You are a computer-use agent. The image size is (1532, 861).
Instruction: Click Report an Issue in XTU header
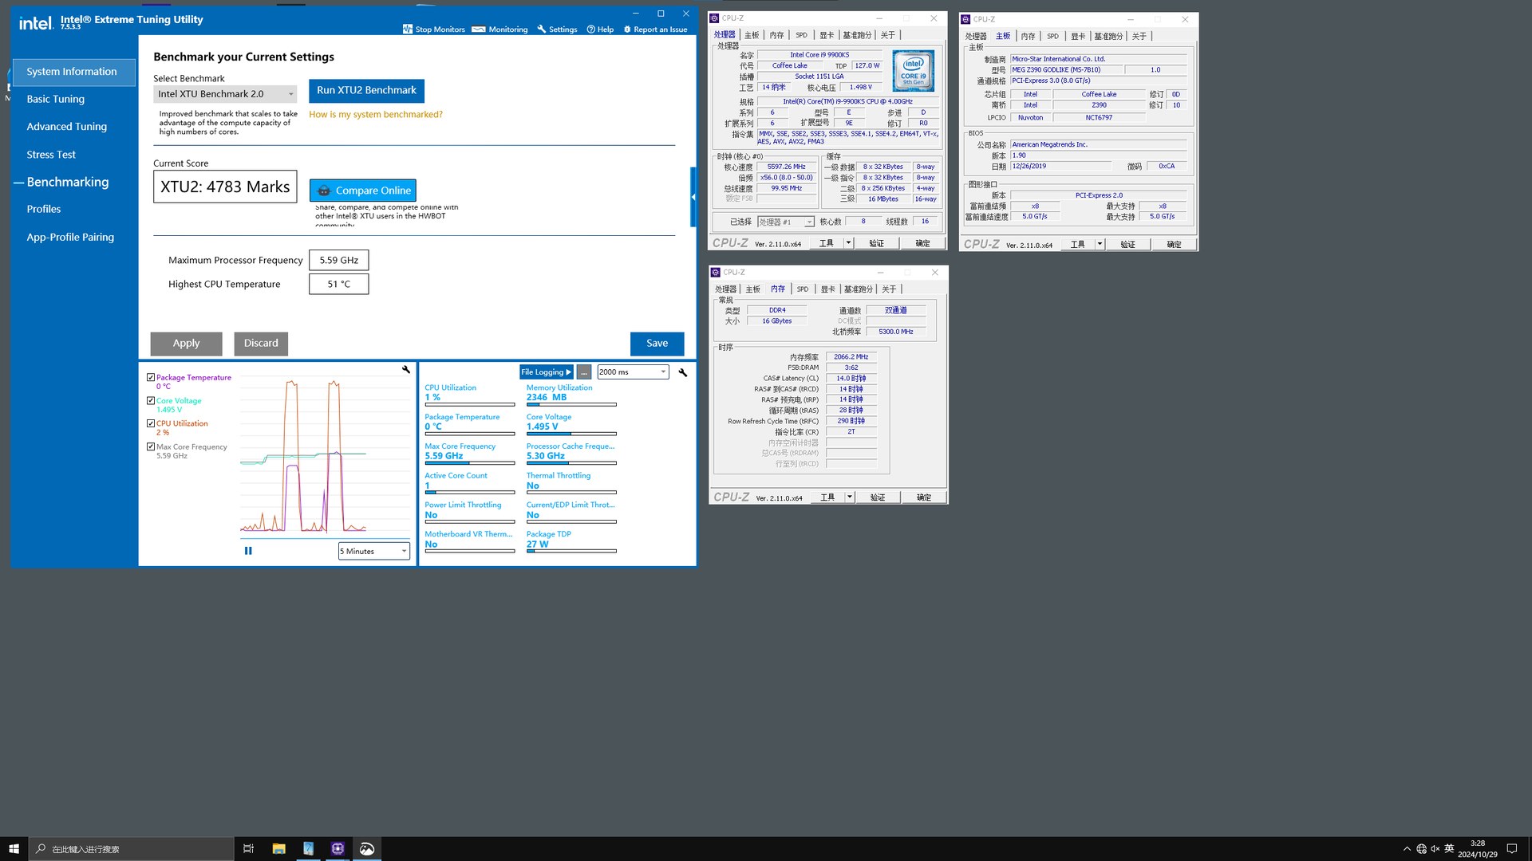pyautogui.click(x=655, y=29)
